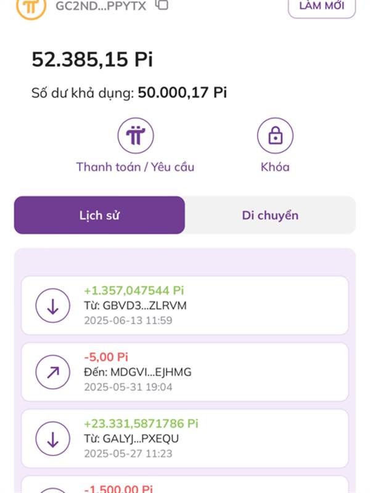Image resolution: width=370 pixels, height=493 pixels.
Task: Open the partially visible -1.500,00 Pi transaction
Action: 185,484
